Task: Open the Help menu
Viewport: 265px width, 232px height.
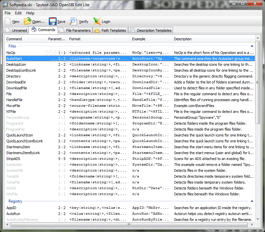Action: 30,13
